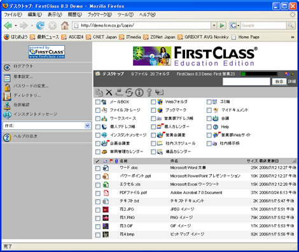This screenshot has width=299, height=252.
Task: Click the Firefox back arrow
Action: [8, 25]
